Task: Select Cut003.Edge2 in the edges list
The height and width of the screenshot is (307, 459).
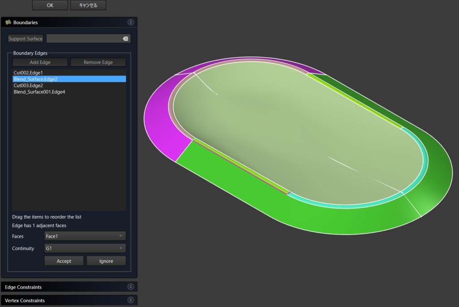Action: coord(28,85)
